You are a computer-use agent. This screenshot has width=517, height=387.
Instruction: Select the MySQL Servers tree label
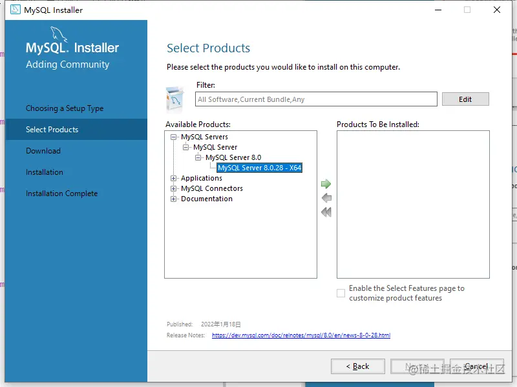coord(204,137)
